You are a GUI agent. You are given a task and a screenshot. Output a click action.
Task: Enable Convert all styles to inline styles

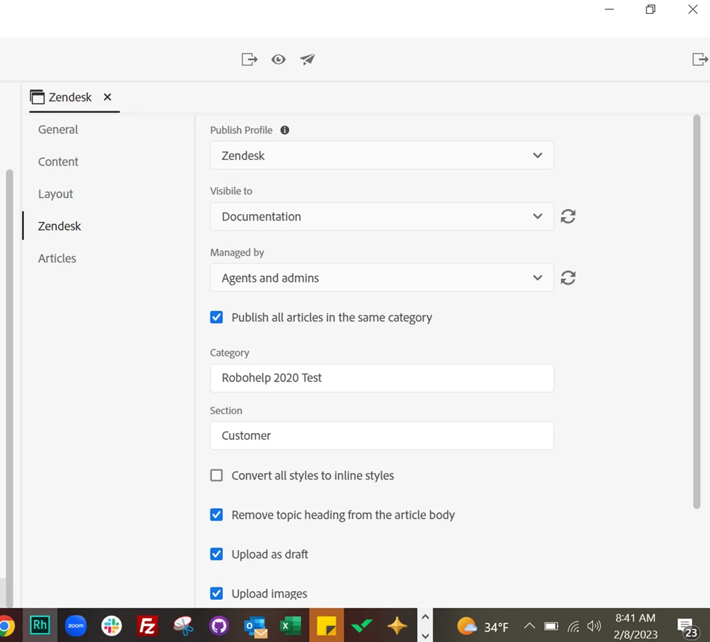216,475
